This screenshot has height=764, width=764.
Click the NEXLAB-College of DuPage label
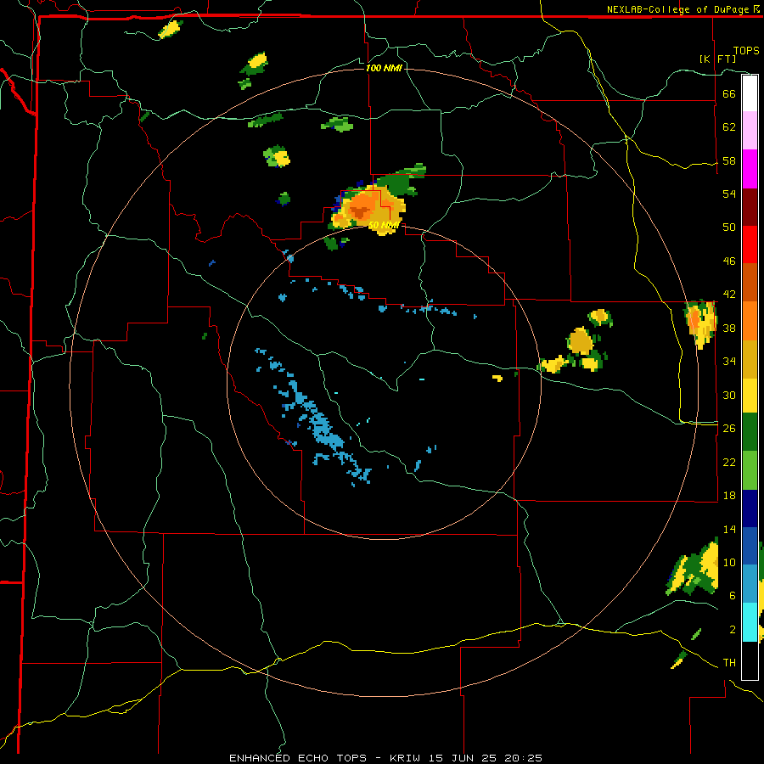tap(679, 9)
